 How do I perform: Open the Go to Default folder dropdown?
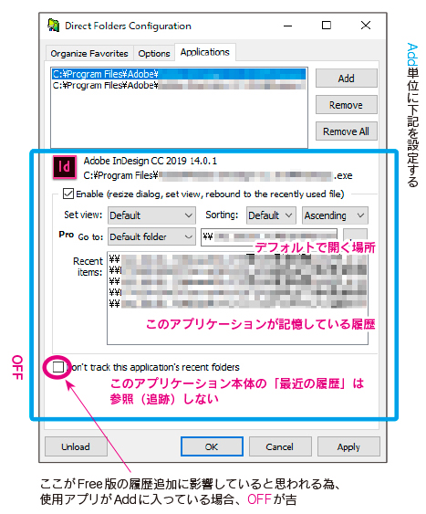tap(151, 236)
